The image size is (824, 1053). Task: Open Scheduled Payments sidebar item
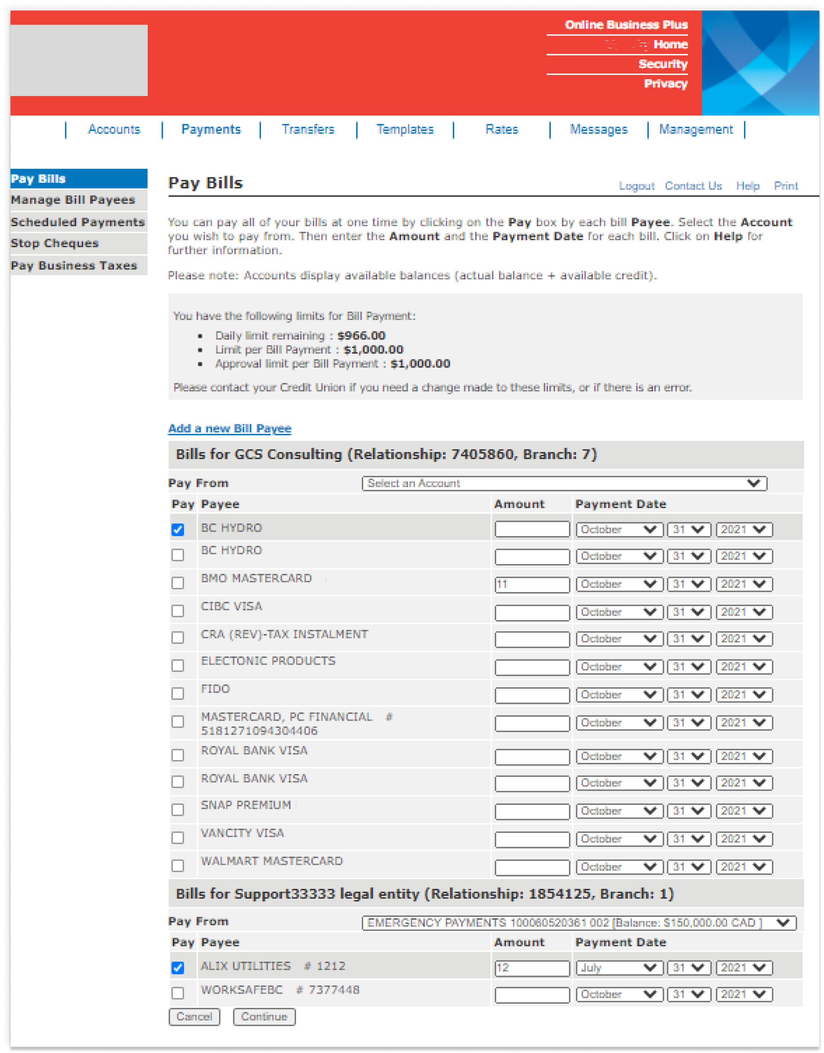(x=79, y=222)
